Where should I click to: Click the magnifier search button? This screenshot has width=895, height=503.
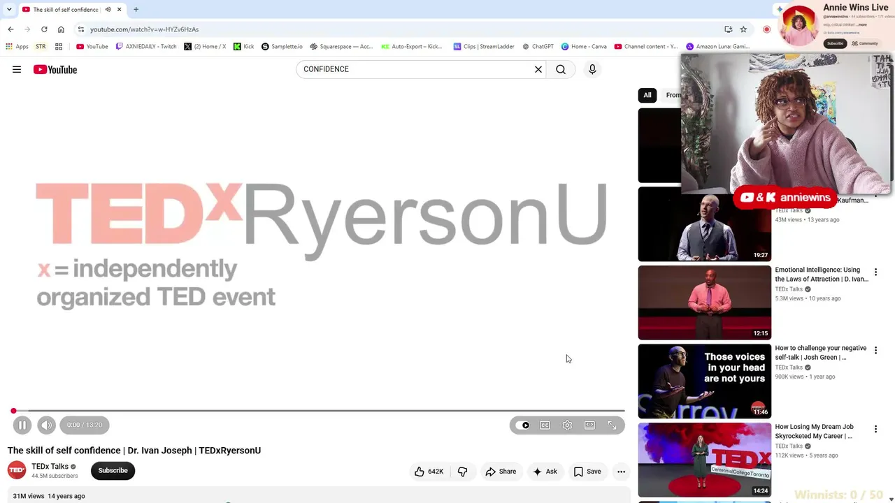pos(561,69)
